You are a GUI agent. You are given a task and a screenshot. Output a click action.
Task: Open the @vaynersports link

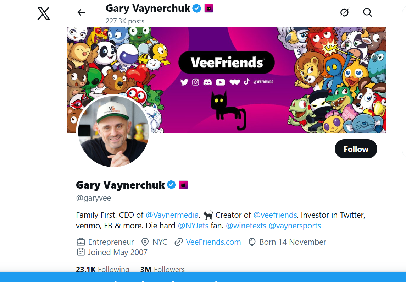[x=295, y=226]
